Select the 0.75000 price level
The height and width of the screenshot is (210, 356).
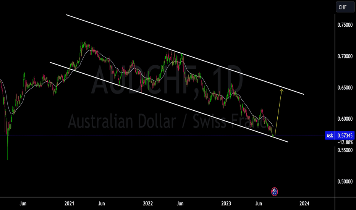[x=345, y=25]
